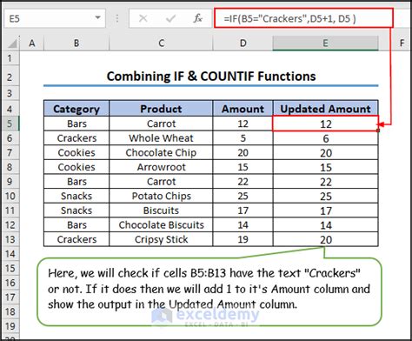Select row 16 header
The height and width of the screenshot is (341, 412).
pyautogui.click(x=10, y=283)
